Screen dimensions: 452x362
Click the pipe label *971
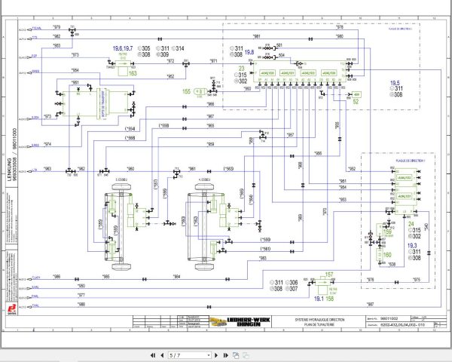pyautogui.click(x=213, y=61)
